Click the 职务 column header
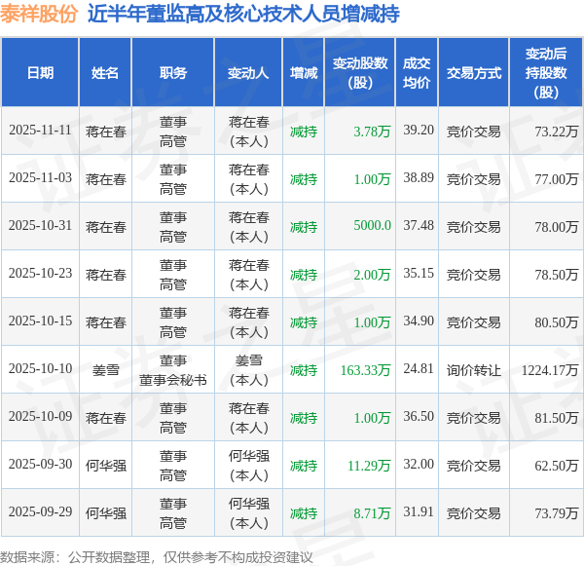This screenshot has height=566, width=584. [x=173, y=73]
